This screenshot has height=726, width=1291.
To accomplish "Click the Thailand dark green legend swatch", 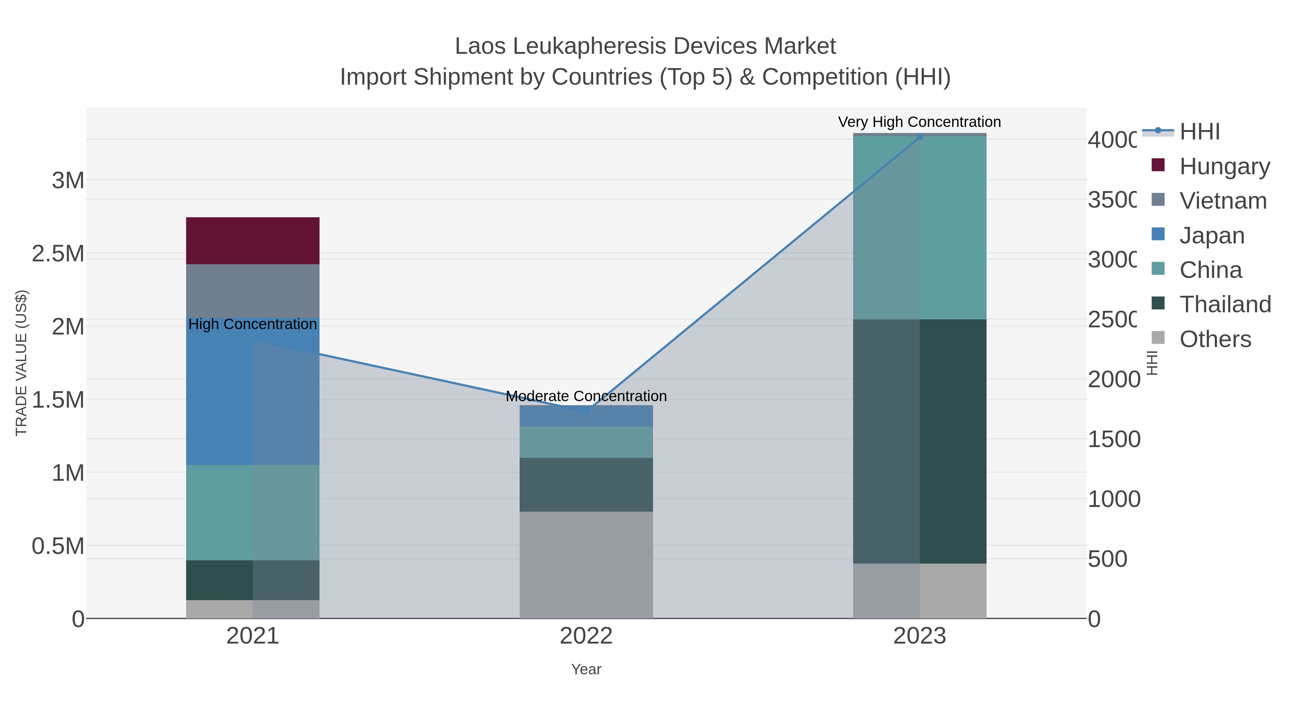I will tap(1158, 303).
